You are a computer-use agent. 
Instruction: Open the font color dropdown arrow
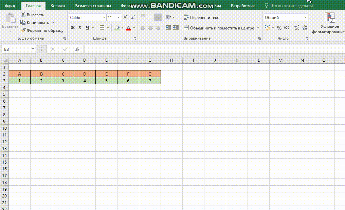pyautogui.click(x=134, y=28)
